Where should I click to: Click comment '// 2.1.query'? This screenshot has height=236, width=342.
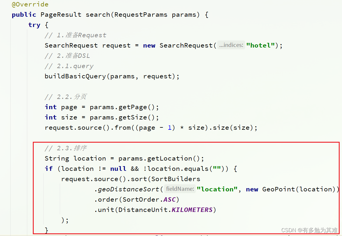pos(69,66)
